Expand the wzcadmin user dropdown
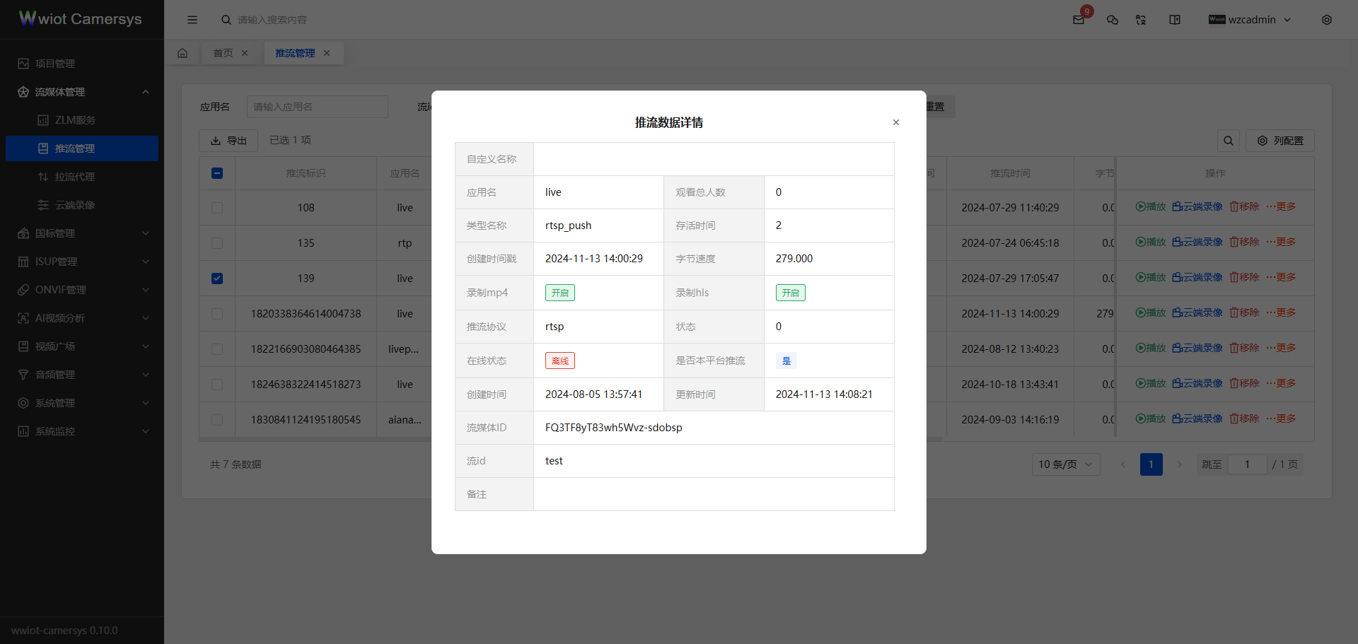The height and width of the screenshot is (644, 1358). click(x=1250, y=20)
